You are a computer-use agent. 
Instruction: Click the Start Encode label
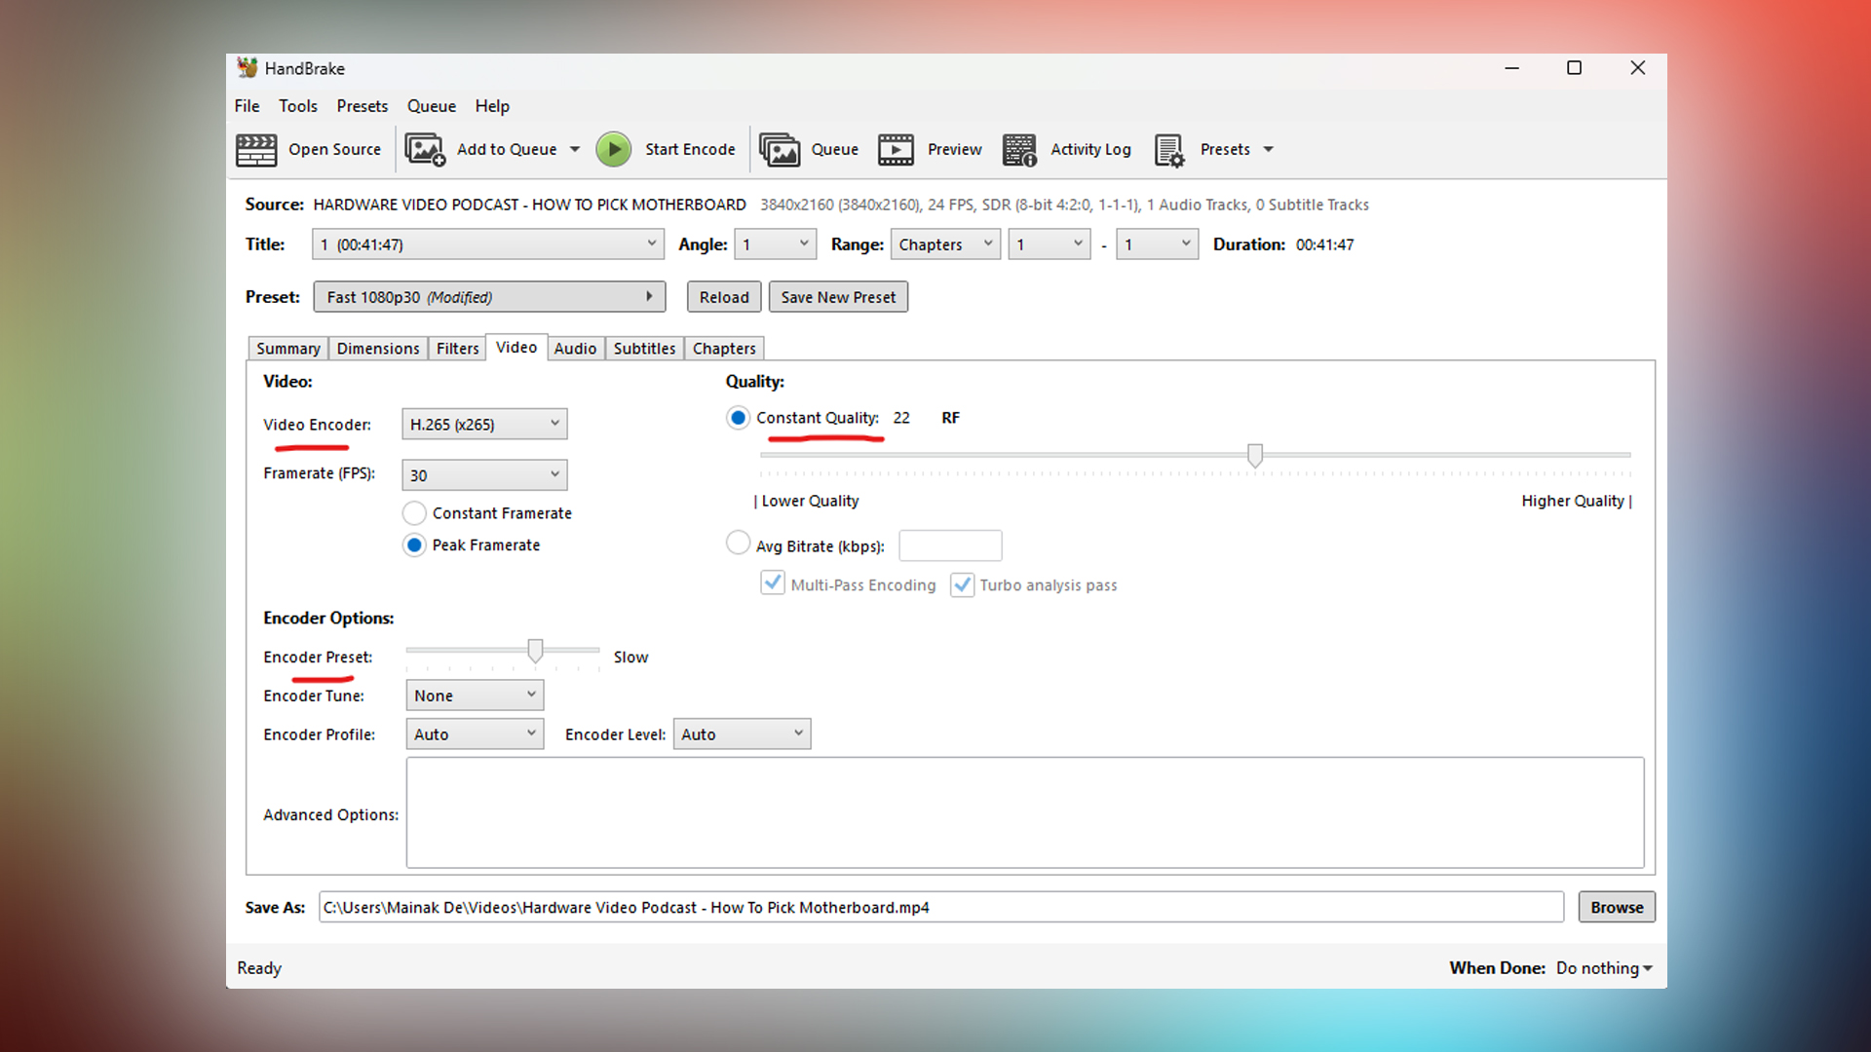[x=690, y=149]
